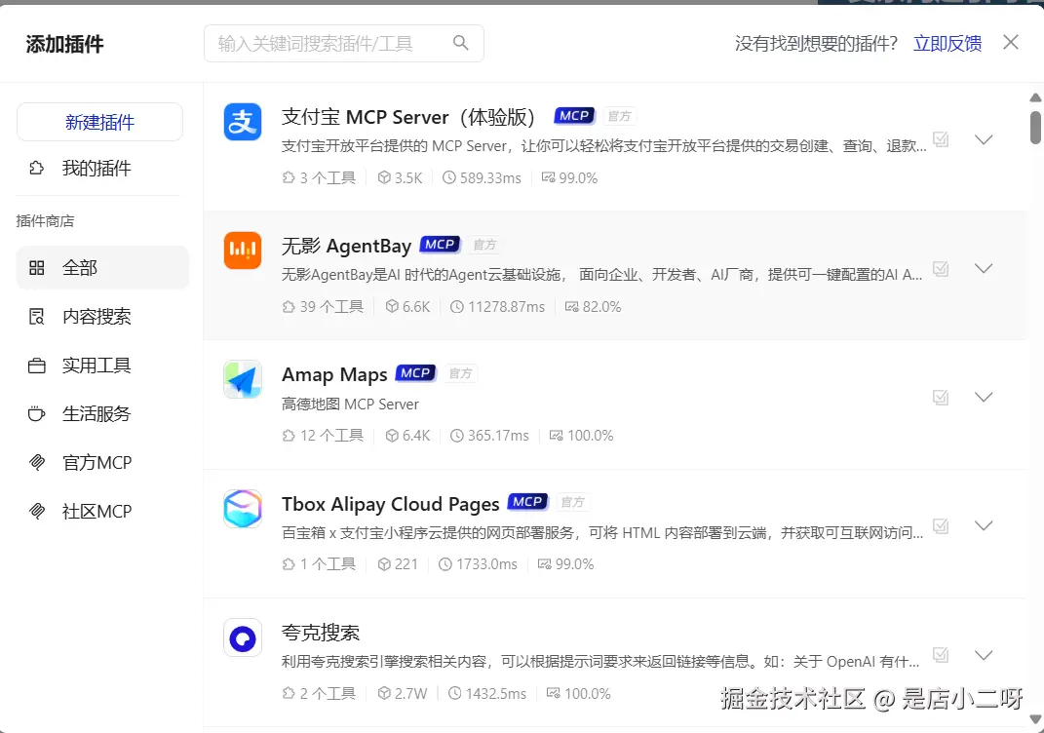This screenshot has width=1044, height=733.
Task: Select the 全部 category
Action: pos(102,268)
